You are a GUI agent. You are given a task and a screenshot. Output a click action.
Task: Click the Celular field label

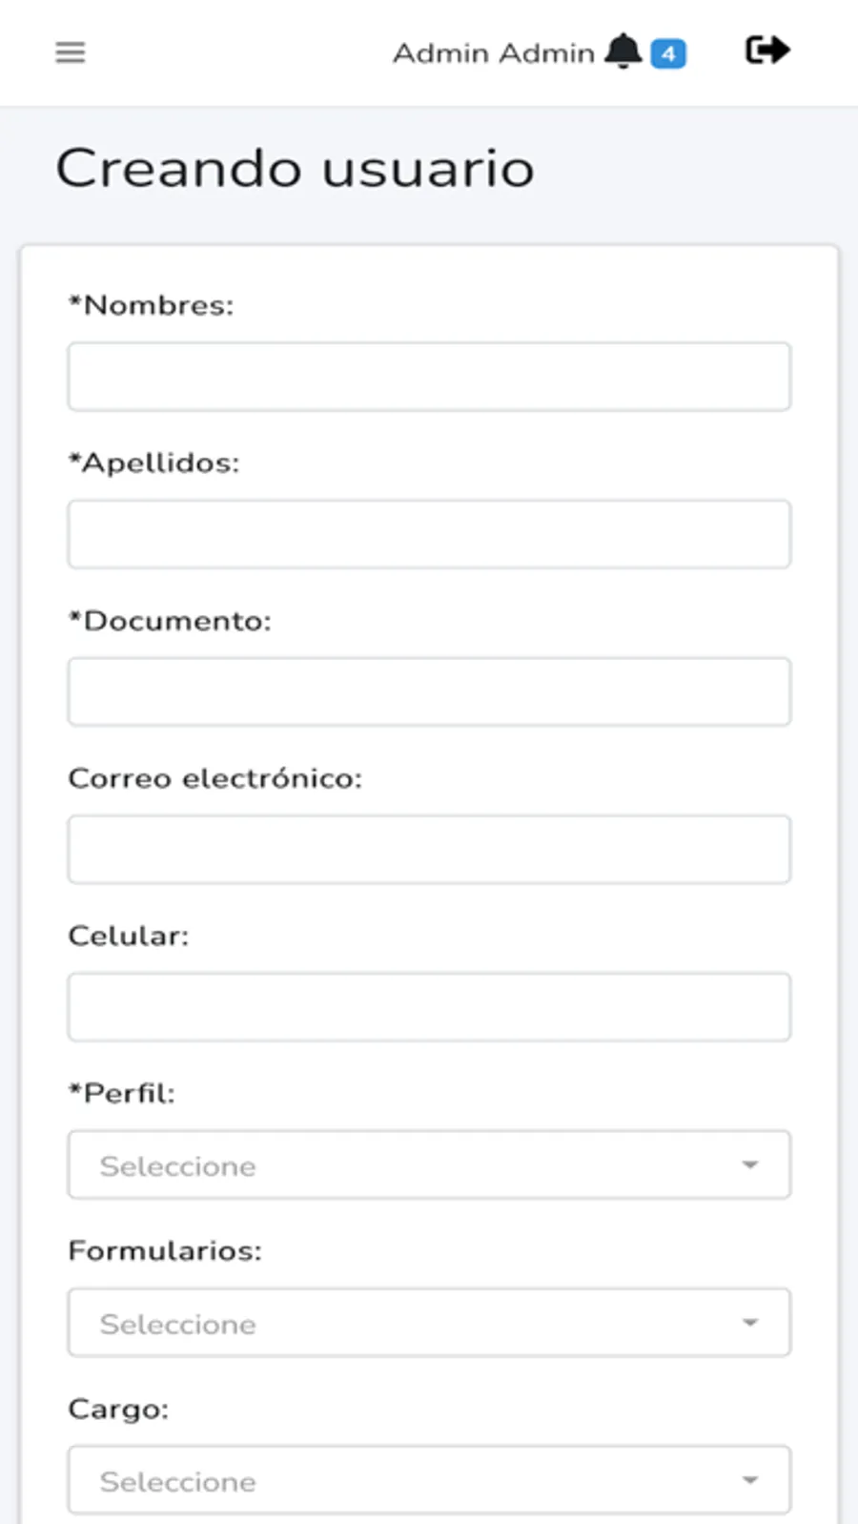[x=129, y=936]
